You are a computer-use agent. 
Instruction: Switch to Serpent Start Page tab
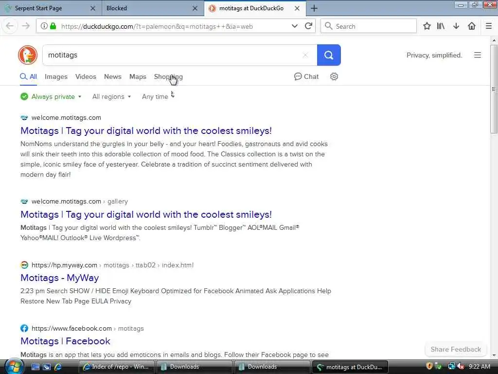click(x=51, y=8)
